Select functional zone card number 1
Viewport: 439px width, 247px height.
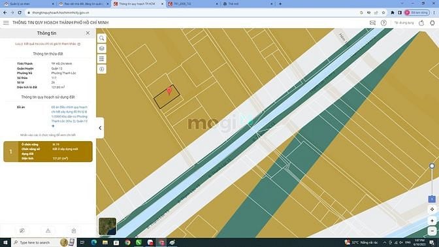(x=48, y=152)
